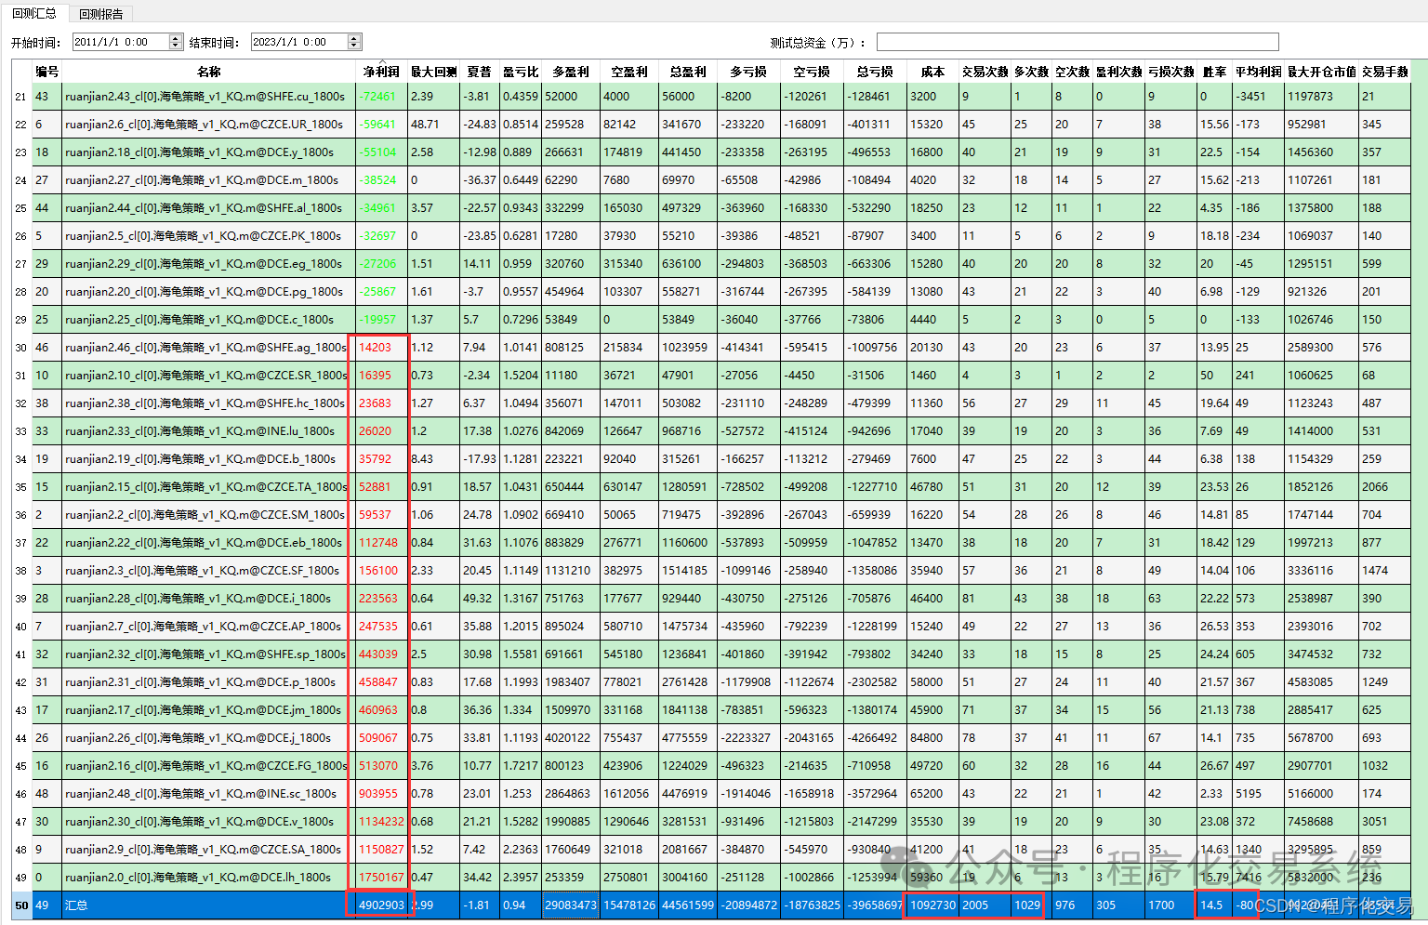Select the ruanjian2.15 CZCE.TA strategy name cell
This screenshot has height=925, width=1428.
tap(209, 487)
